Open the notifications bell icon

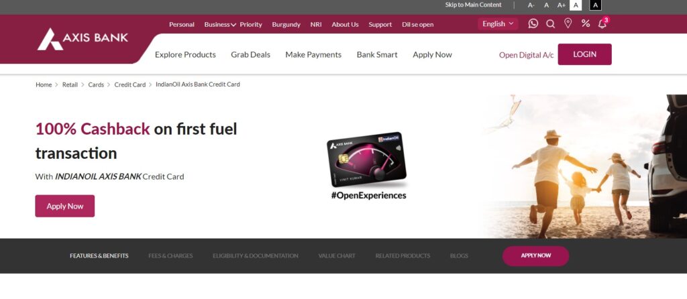coord(603,23)
